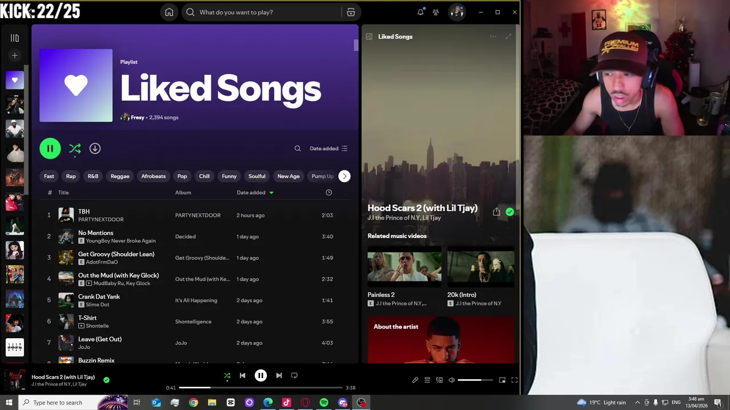Viewport: 730px width, 410px height.
Task: Show more genre filters with right arrow
Action: (344, 176)
